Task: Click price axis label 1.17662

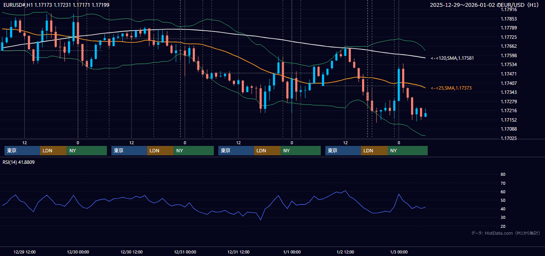Action: 508,46
